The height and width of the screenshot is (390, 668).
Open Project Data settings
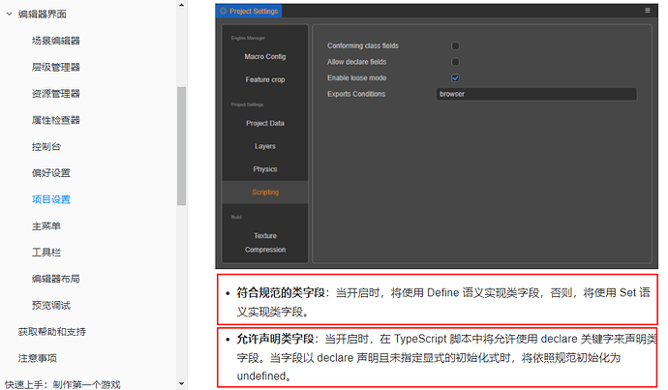pos(265,123)
